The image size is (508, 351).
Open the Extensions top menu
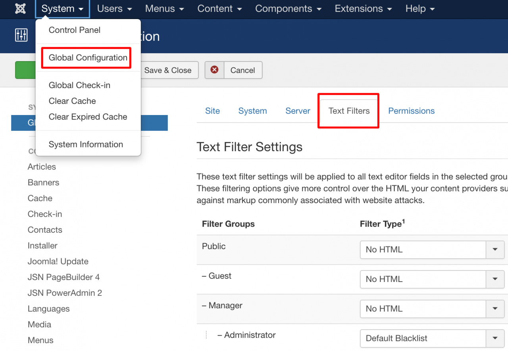(x=363, y=9)
